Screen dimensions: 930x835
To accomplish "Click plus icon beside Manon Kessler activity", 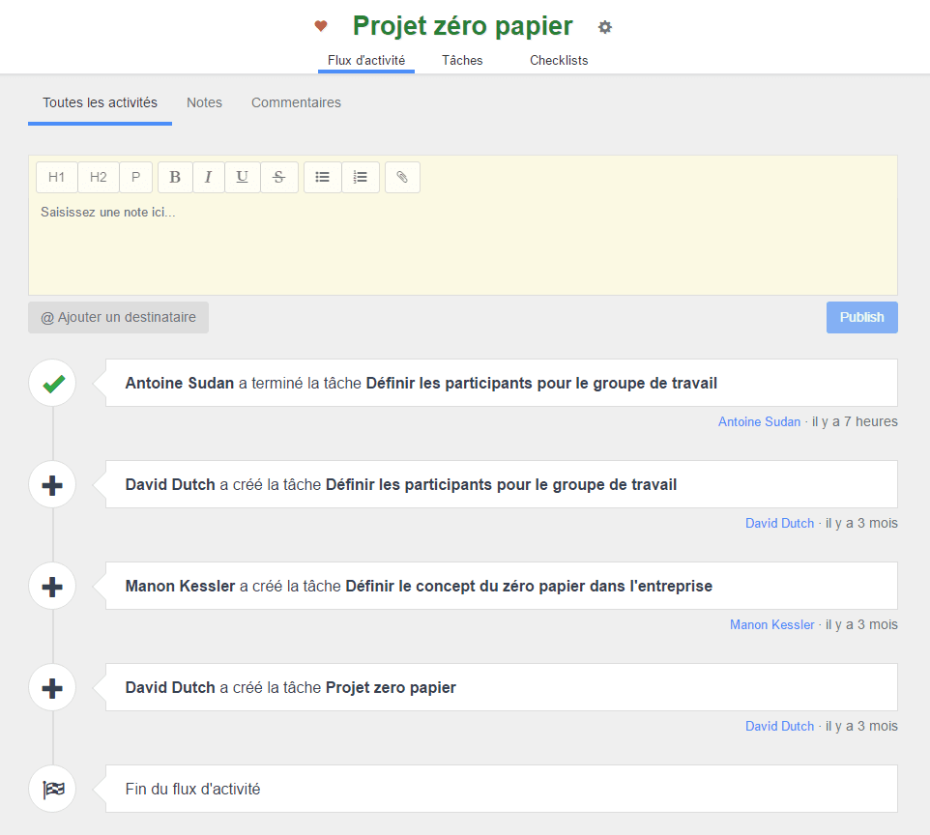I will [53, 587].
